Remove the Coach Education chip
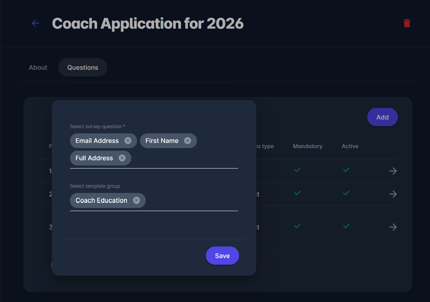This screenshot has width=430, height=302. [136, 200]
